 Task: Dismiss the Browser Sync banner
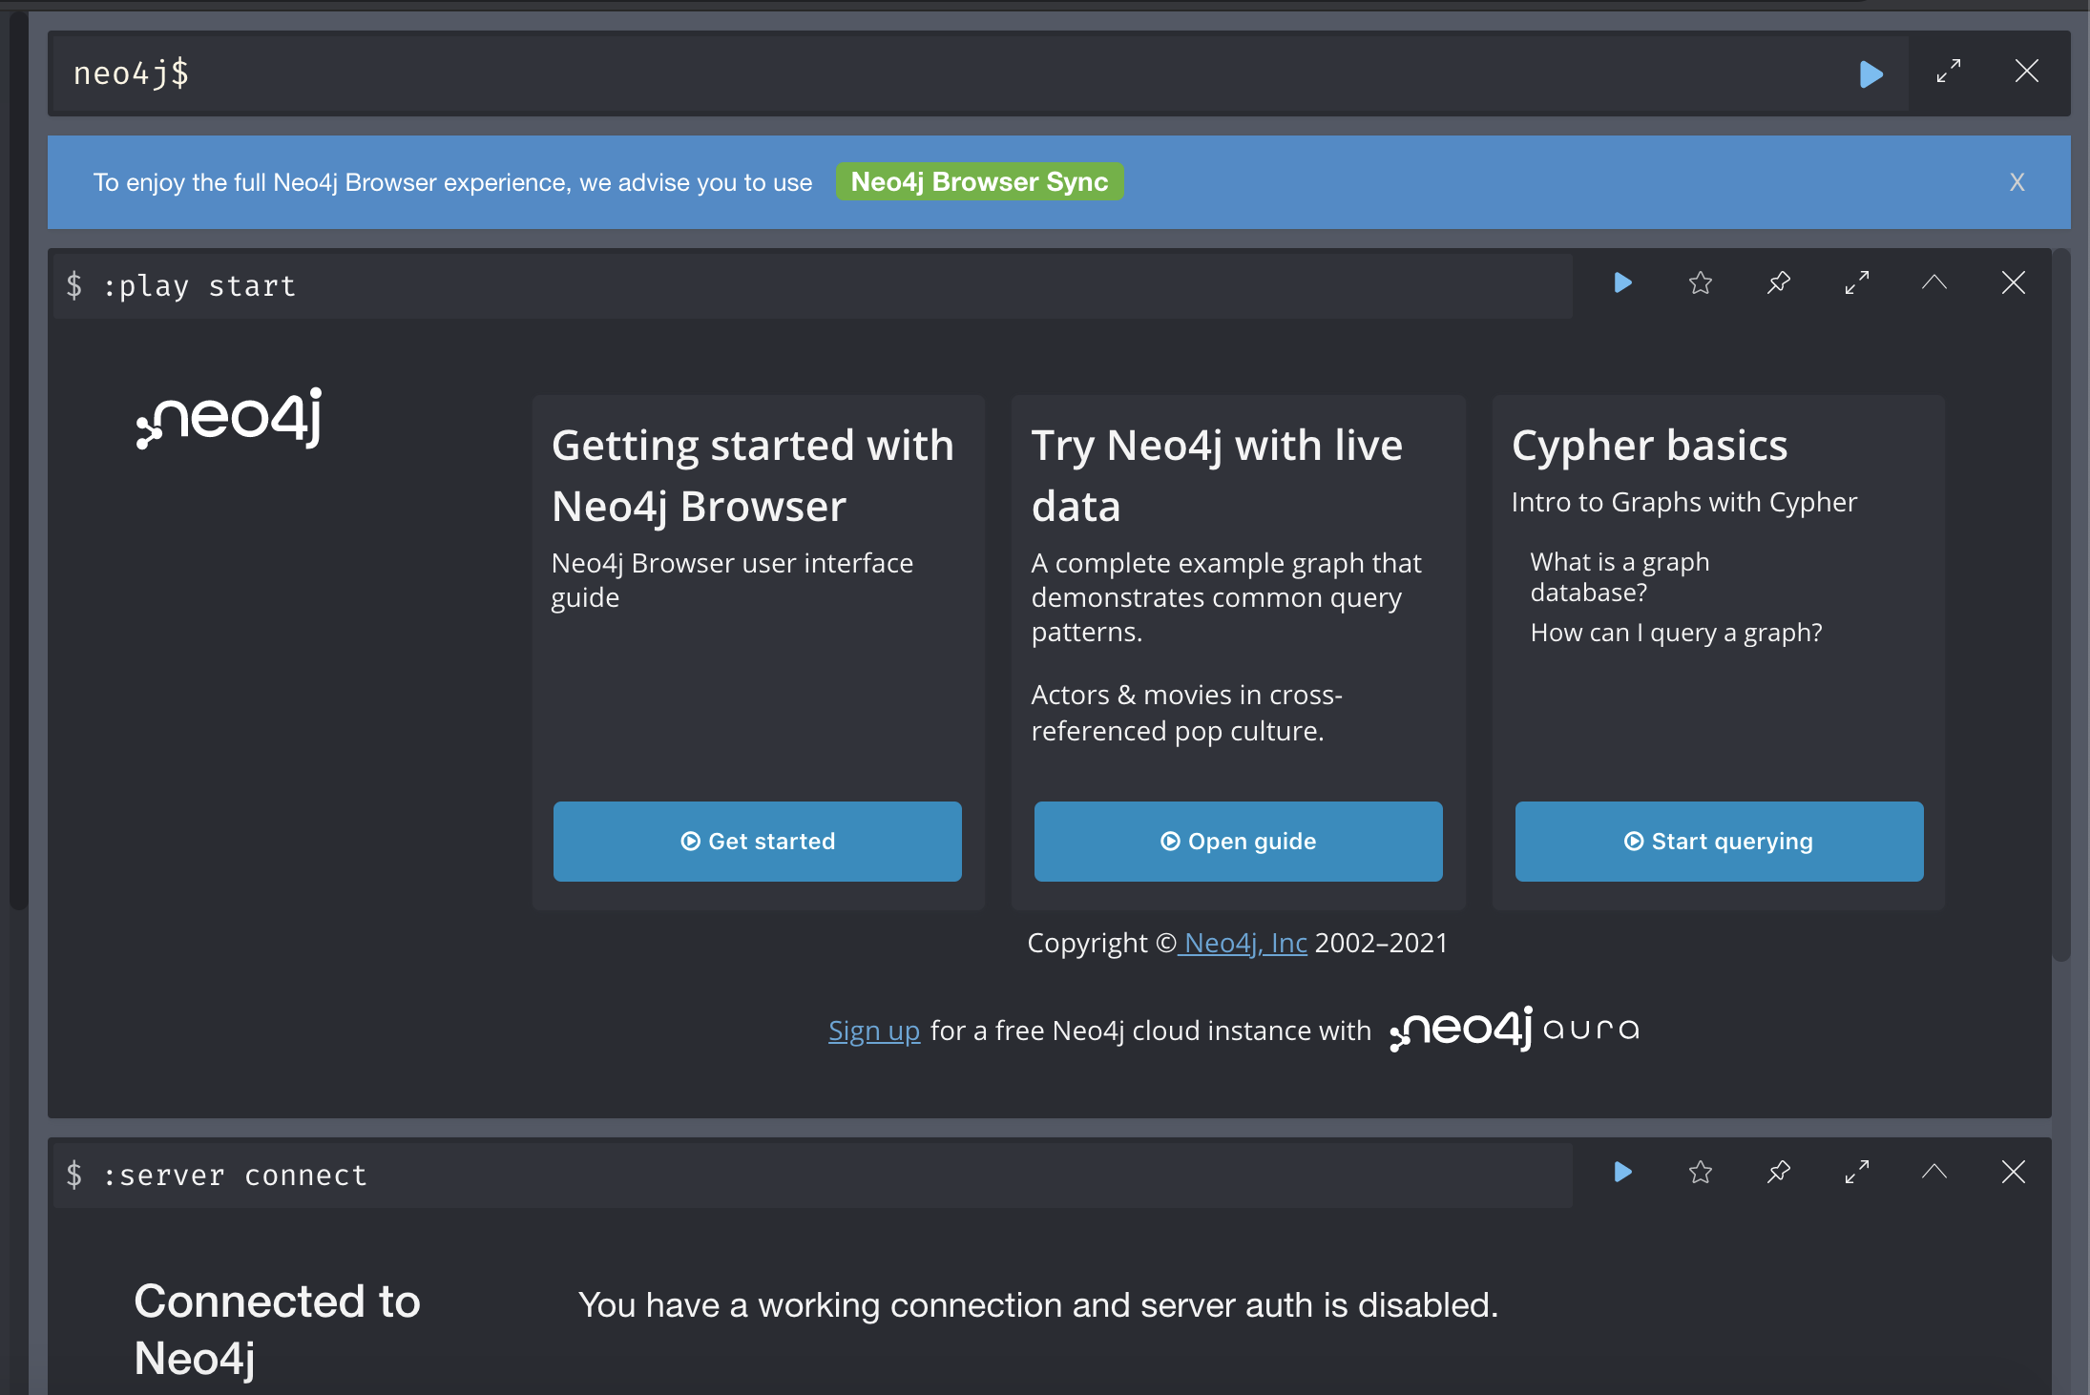(x=2017, y=182)
